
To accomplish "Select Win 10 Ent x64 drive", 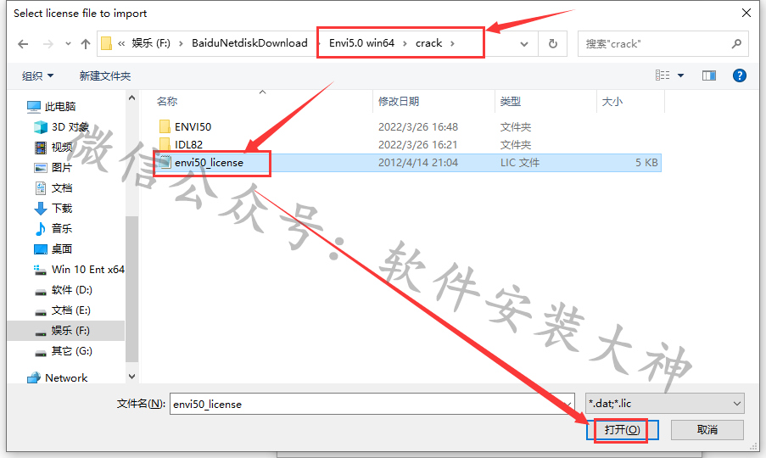I will pos(88,270).
